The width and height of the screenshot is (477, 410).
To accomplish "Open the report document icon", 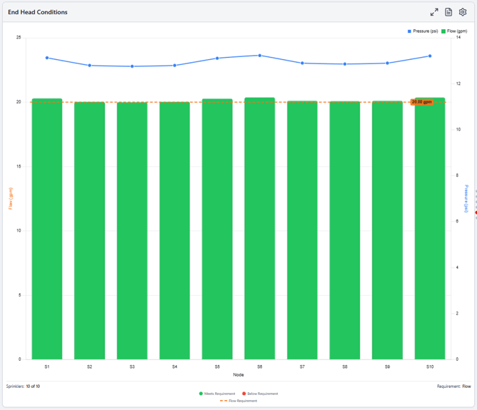I will coord(449,12).
